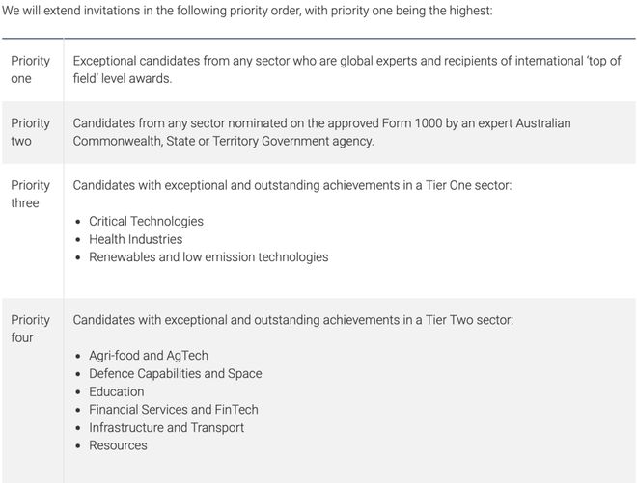This screenshot has width=637, height=483.
Task: Click the Form 1000 nomination description
Action: pos(321,123)
